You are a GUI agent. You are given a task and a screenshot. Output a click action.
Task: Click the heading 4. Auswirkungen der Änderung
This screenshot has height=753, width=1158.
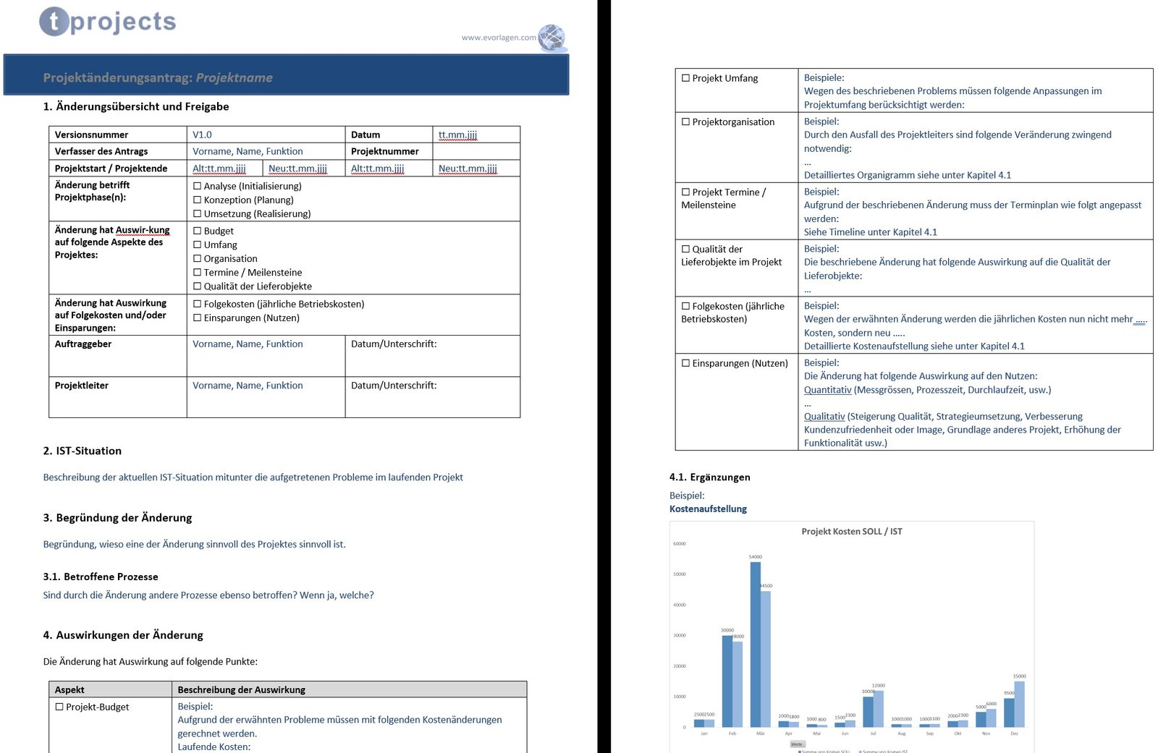click(x=123, y=635)
